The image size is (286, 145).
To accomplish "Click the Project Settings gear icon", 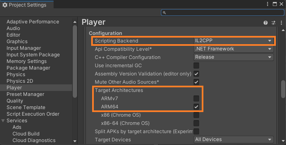I will pos(5,5).
